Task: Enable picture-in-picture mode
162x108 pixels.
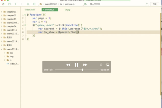Action: 107,64
